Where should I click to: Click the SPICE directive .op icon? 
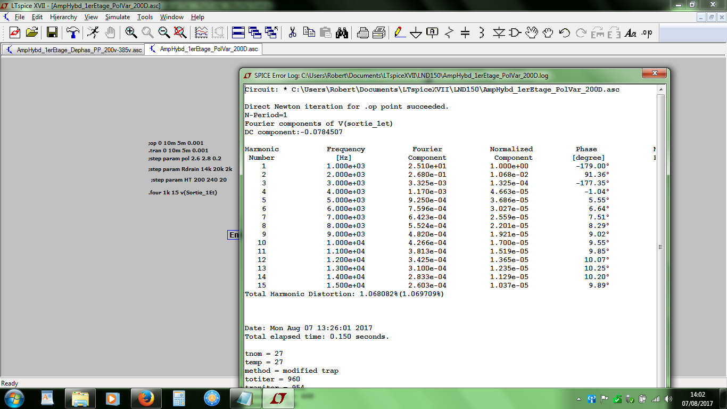647,32
